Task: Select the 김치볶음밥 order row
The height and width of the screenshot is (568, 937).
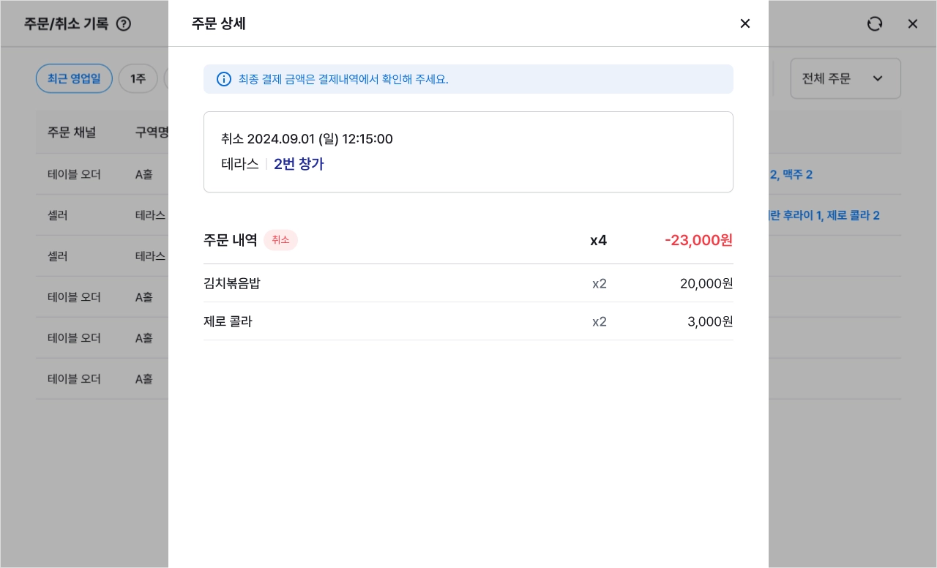Action: (468, 283)
